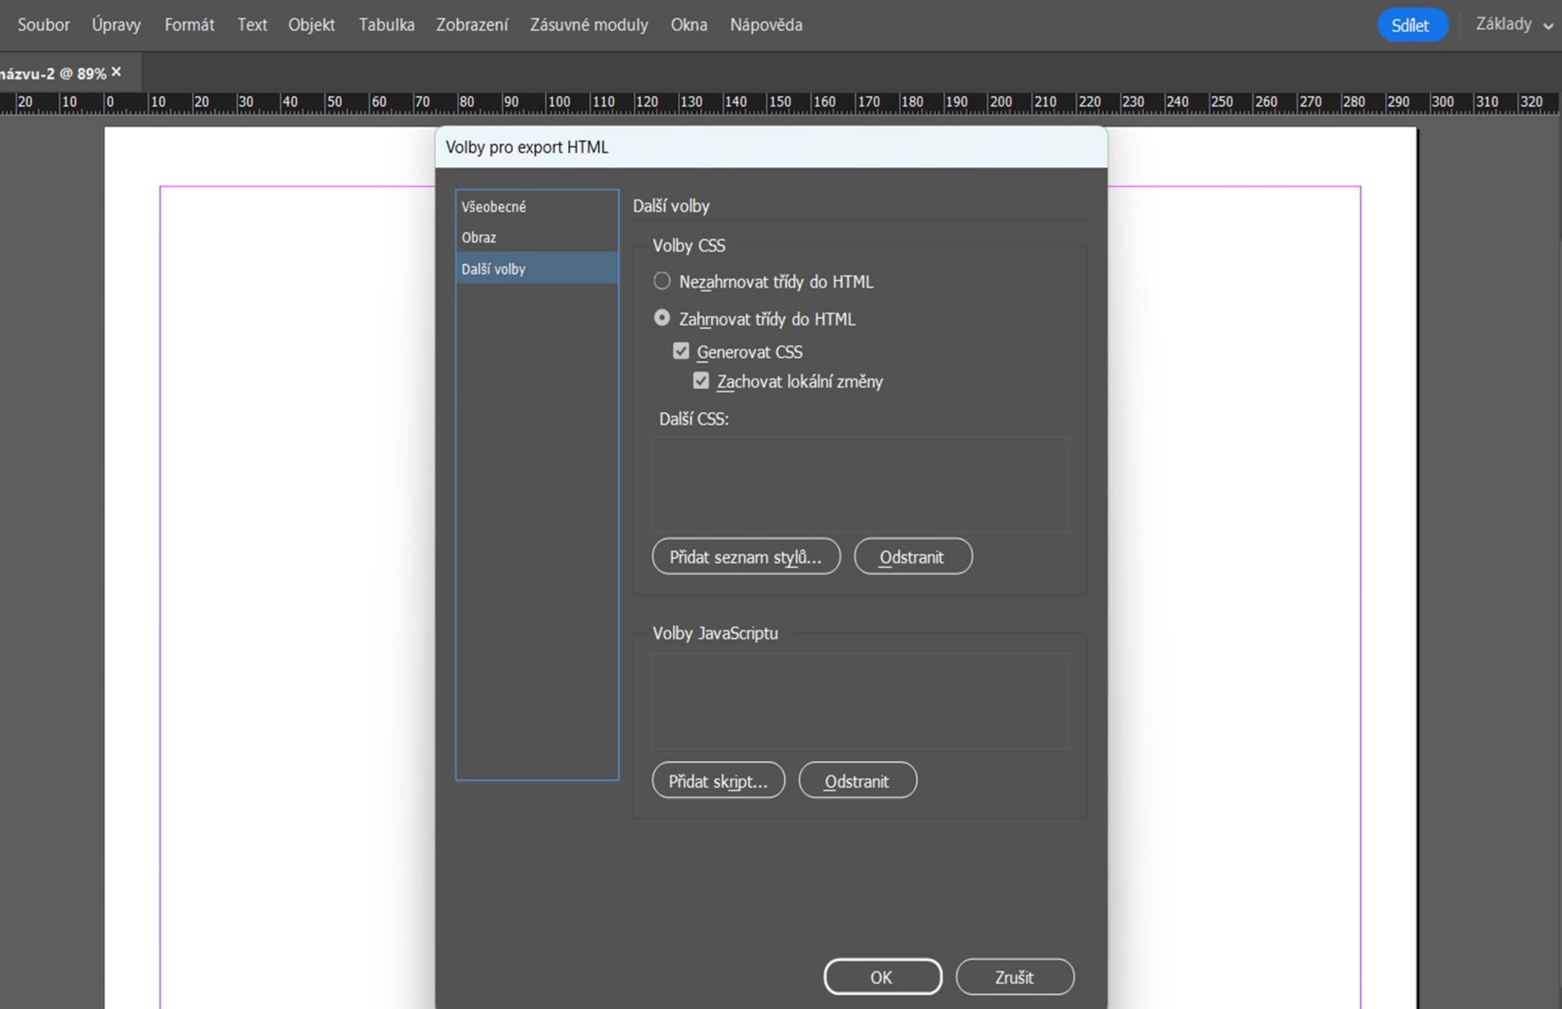Open the Tabulka menu
Screen dimensions: 1562x1009
pyautogui.click(x=386, y=25)
